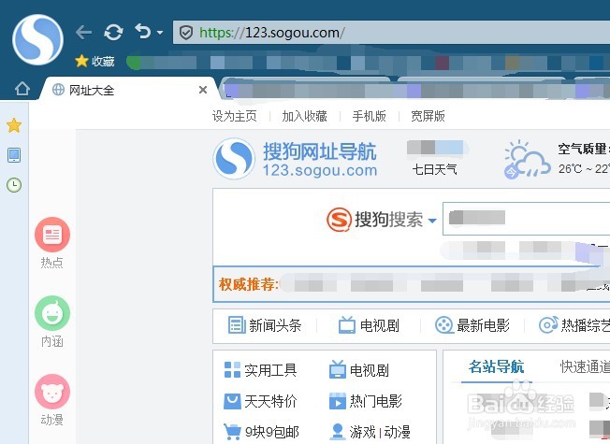Open the 内涵 round icon
610x444 pixels.
(x=52, y=313)
